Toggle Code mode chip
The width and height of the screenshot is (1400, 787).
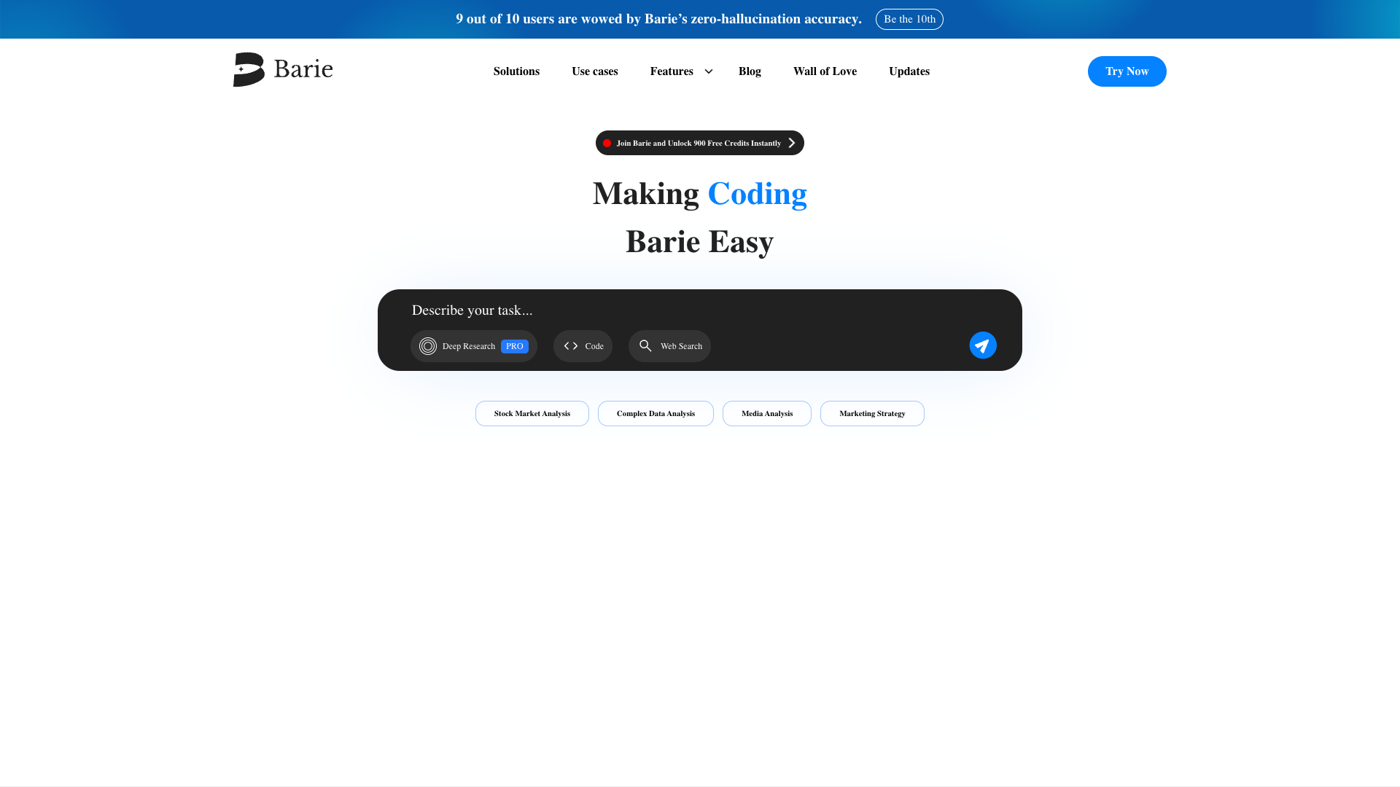coord(583,346)
